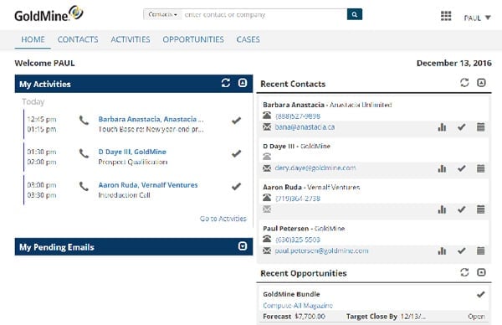
Task: Open bar chart icon for Barbara Anastacia contact
Action: pyautogui.click(x=442, y=127)
